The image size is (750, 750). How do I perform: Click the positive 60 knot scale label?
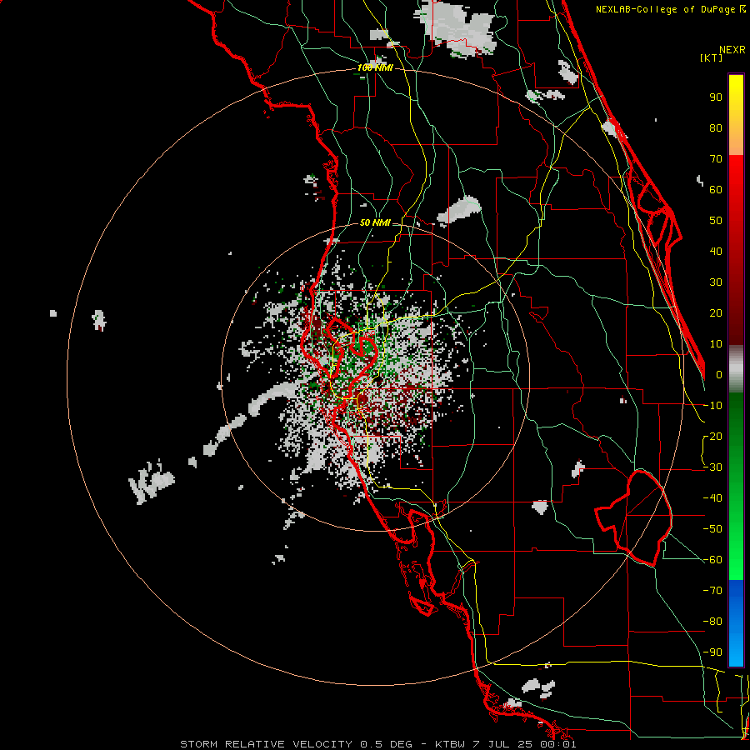[x=716, y=189]
